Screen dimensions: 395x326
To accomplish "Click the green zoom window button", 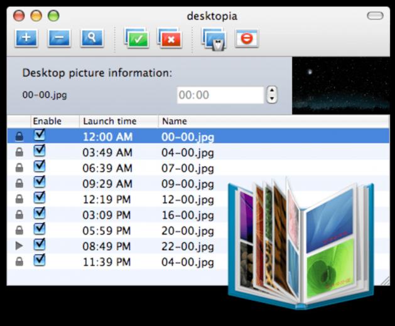I will pos(53,16).
